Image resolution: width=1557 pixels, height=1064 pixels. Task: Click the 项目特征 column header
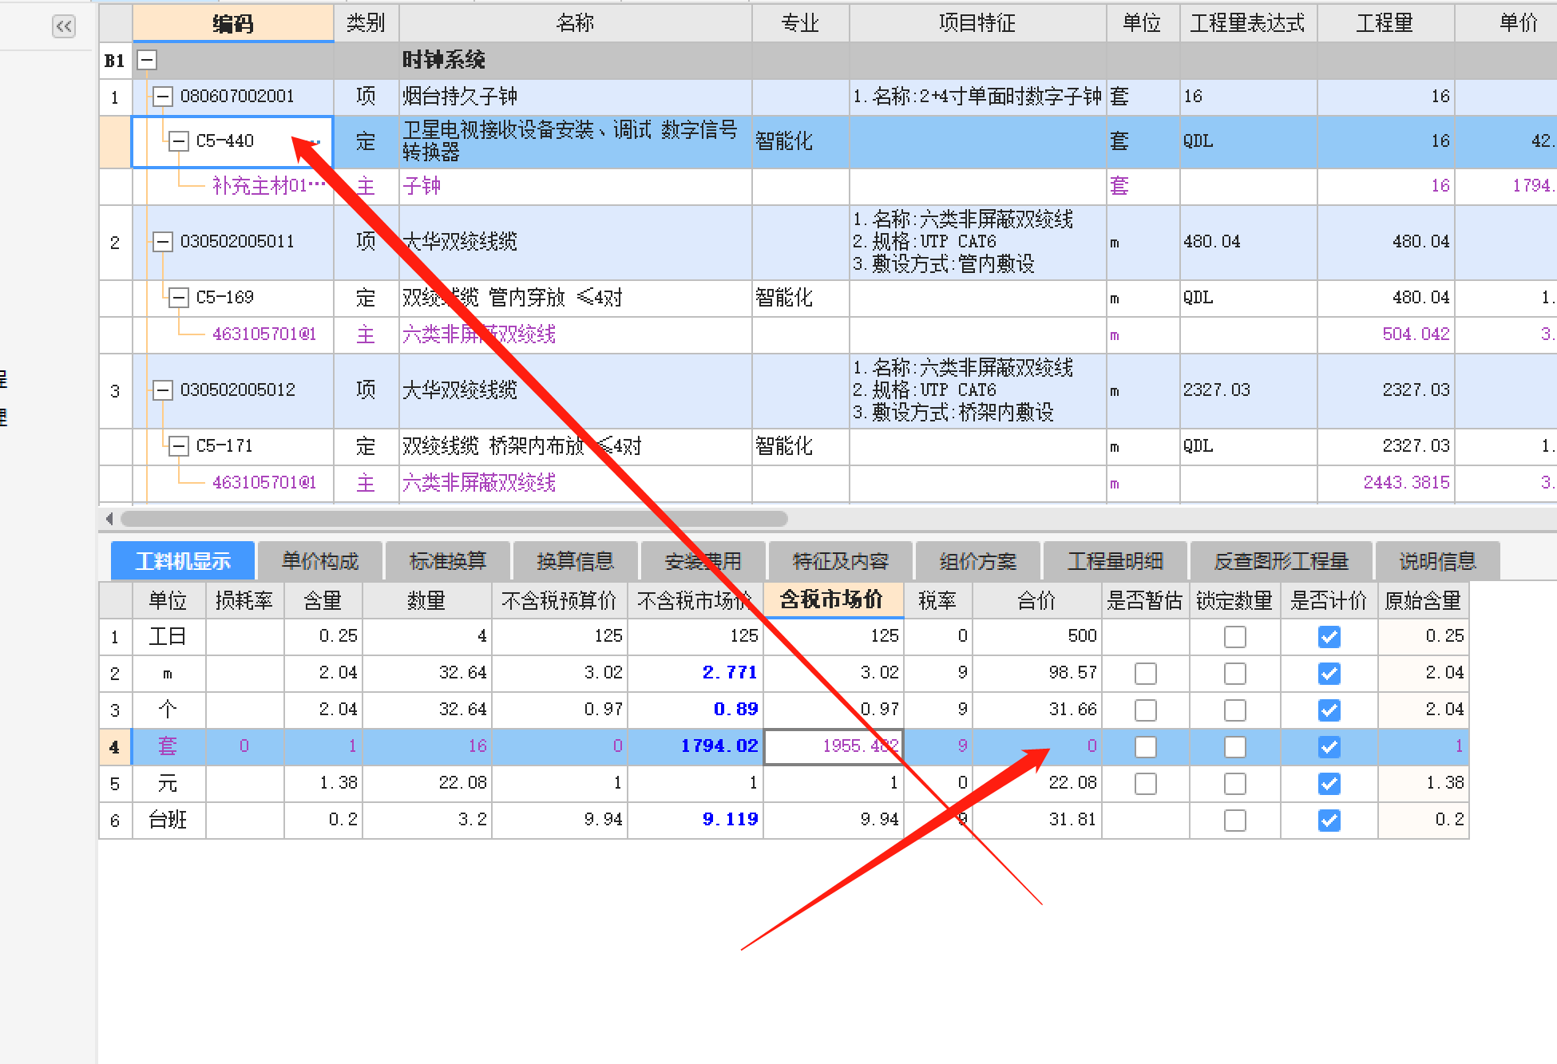point(977,23)
